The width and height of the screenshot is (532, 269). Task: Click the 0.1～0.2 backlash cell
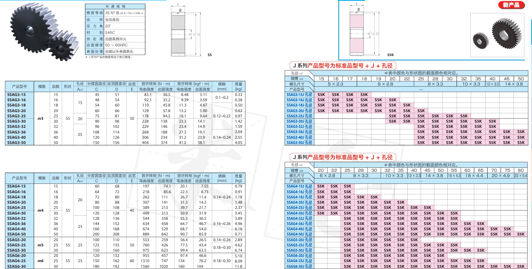coord(222,97)
